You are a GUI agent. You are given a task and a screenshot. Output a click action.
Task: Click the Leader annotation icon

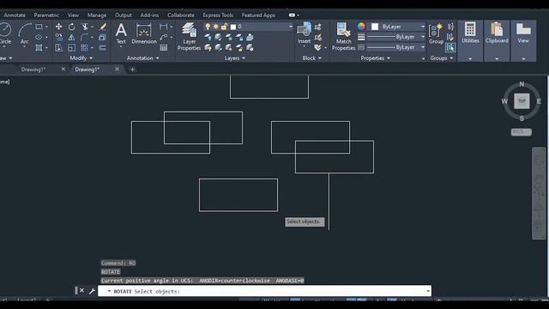coord(164,37)
